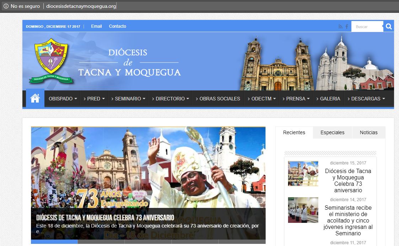Expand the DESCARGAS menu
The image size is (399, 246).
point(366,99)
